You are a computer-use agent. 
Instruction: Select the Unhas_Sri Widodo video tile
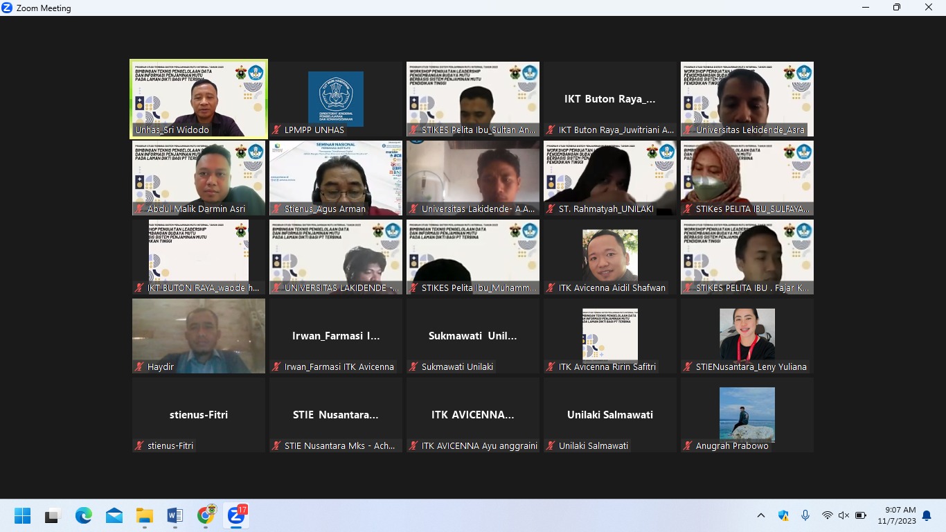click(199, 98)
